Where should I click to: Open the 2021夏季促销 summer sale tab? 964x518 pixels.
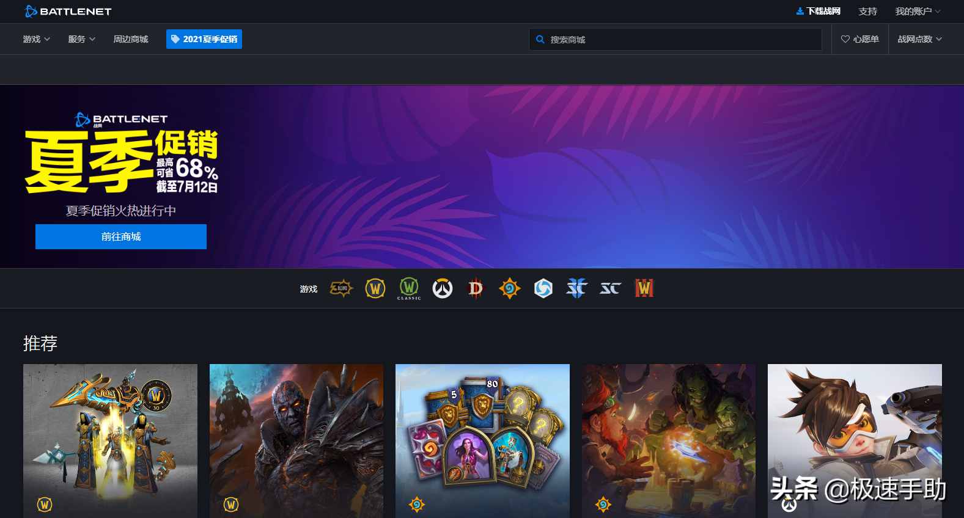(x=204, y=39)
